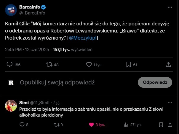
Task: View analytics of Simi's reply
Action: [x=126, y=125]
